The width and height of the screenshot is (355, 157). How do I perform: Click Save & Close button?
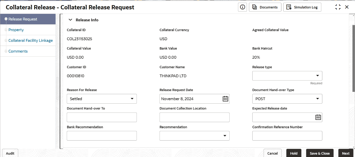[x=319, y=153]
